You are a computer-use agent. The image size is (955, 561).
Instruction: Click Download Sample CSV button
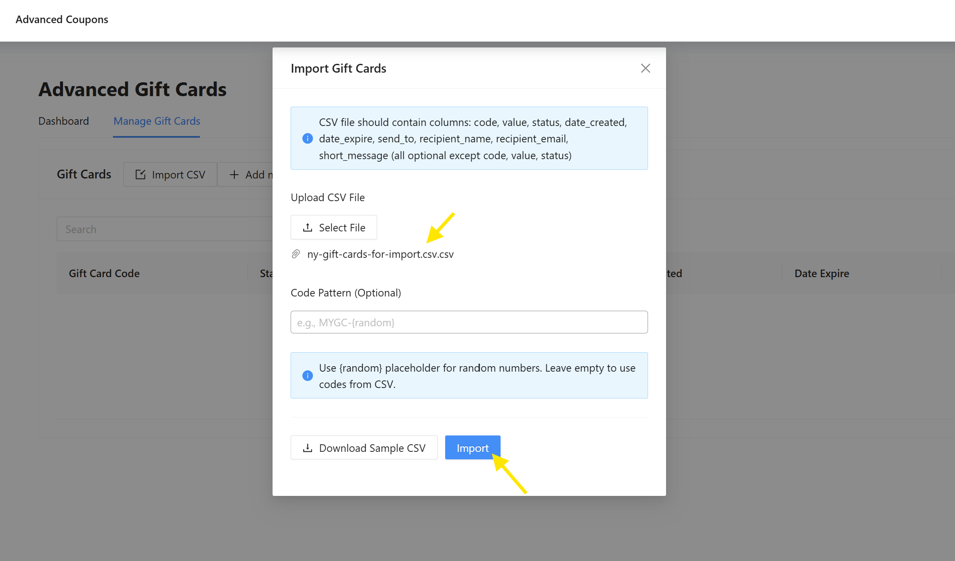pos(364,448)
